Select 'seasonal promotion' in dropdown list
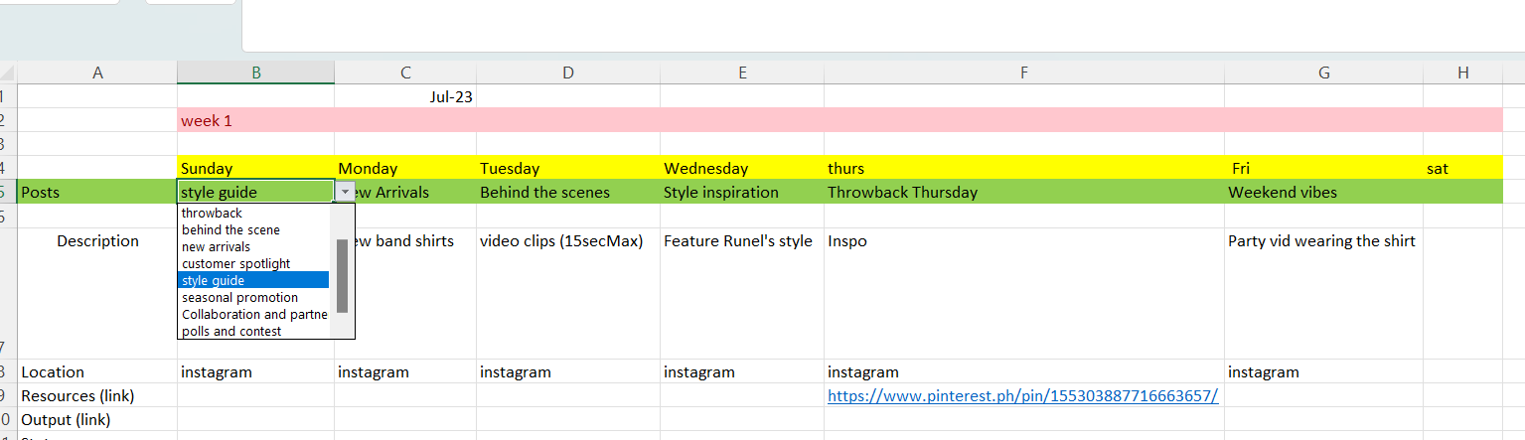 pyautogui.click(x=239, y=298)
